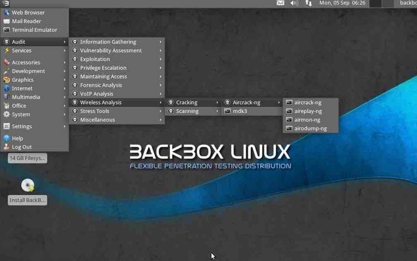Open the Information Gathering submenu

[x=117, y=42]
